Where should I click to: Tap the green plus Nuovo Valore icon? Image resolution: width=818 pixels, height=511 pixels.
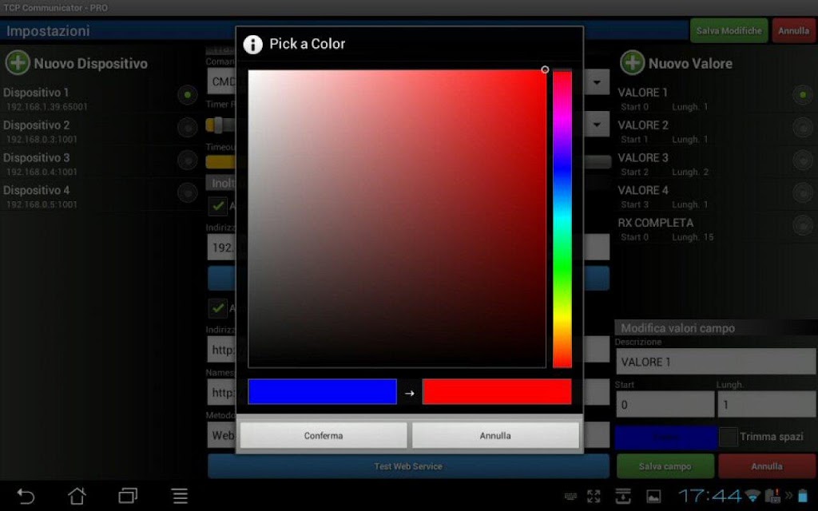click(x=633, y=63)
